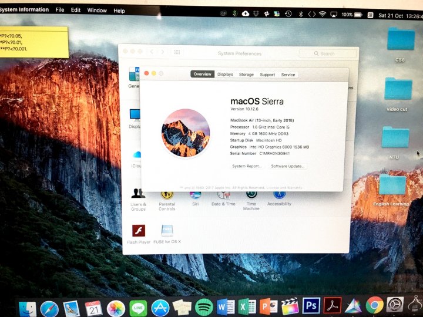
Task: Launch Photoshop from the Dock
Action: 311,305
